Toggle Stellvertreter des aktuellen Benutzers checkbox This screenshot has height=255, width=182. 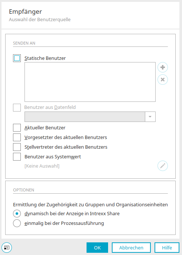(x=17, y=147)
